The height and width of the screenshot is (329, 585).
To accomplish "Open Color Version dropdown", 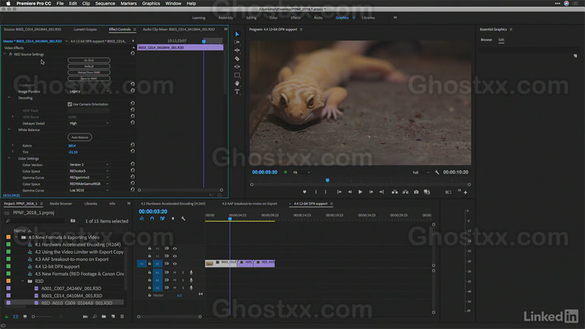I will 89,165.
